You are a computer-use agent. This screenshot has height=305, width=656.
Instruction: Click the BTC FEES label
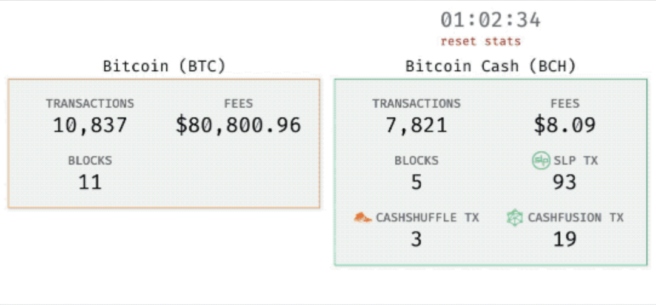[238, 103]
